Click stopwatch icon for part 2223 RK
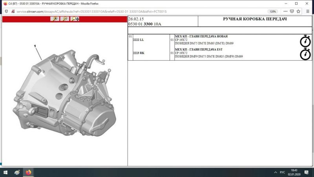The height and width of the screenshot is (177, 314). [x=305, y=54]
